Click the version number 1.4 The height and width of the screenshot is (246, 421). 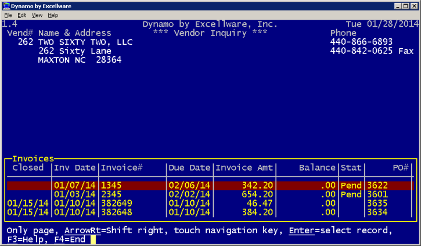(10, 24)
